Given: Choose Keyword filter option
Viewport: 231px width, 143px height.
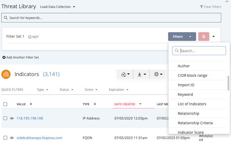Looking at the screenshot, I should (198, 95).
